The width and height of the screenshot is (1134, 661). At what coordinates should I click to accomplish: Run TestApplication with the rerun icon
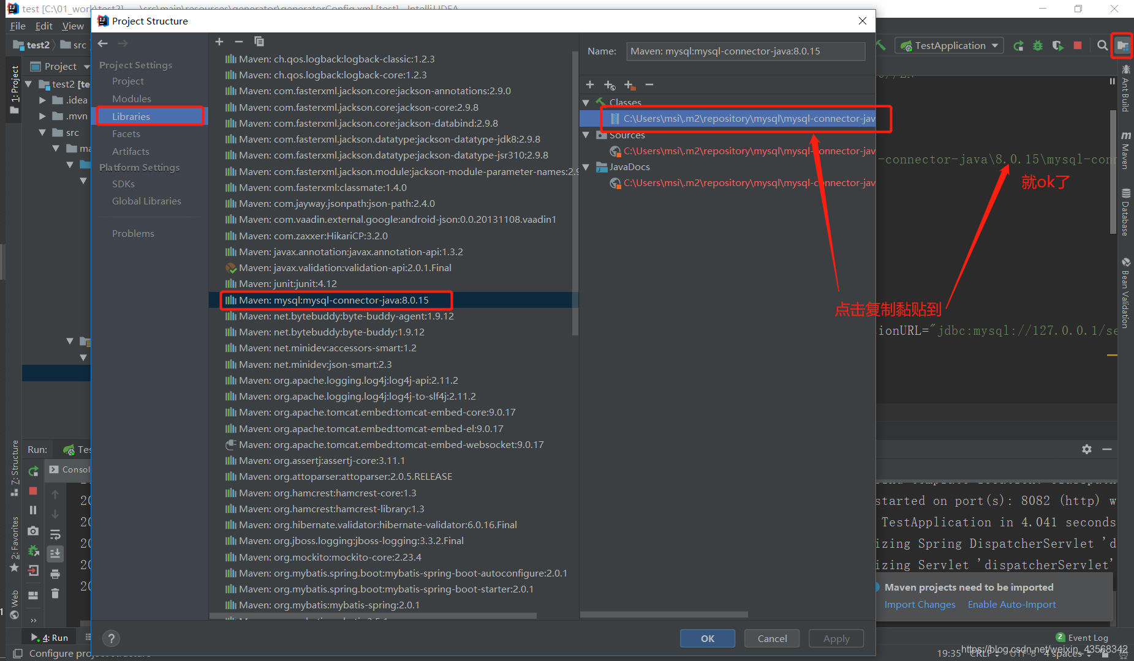tap(1018, 45)
